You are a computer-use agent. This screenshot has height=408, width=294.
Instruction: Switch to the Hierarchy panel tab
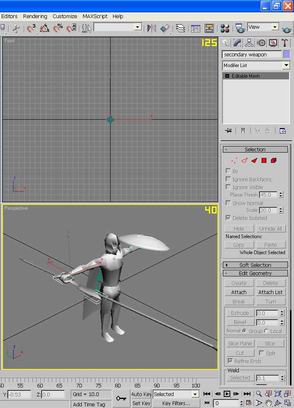249,43
